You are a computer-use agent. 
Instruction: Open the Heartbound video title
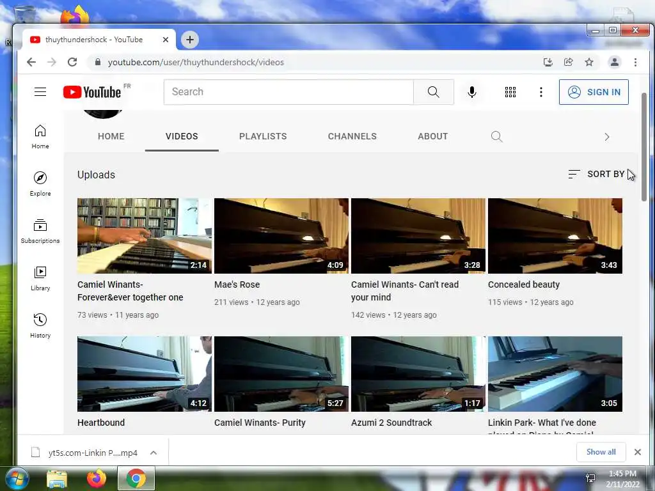[x=101, y=423]
